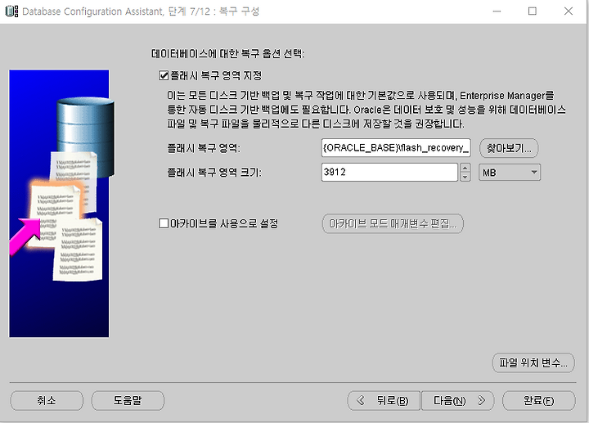Decrease the recovery area size with the down arrow
Screen dimensions: 589x423
click(465, 177)
